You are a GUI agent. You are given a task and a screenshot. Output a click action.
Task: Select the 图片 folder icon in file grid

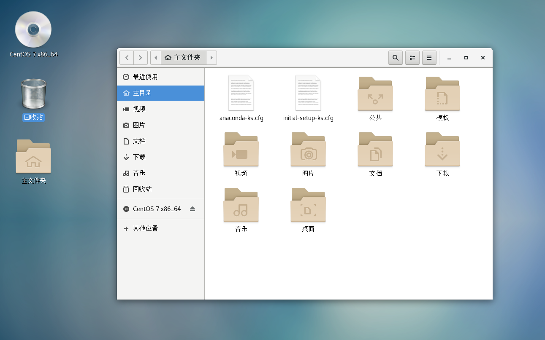click(308, 149)
